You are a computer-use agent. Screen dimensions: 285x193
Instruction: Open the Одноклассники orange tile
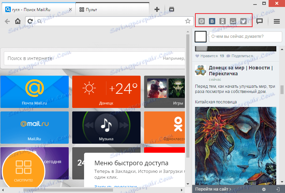tap(165, 127)
